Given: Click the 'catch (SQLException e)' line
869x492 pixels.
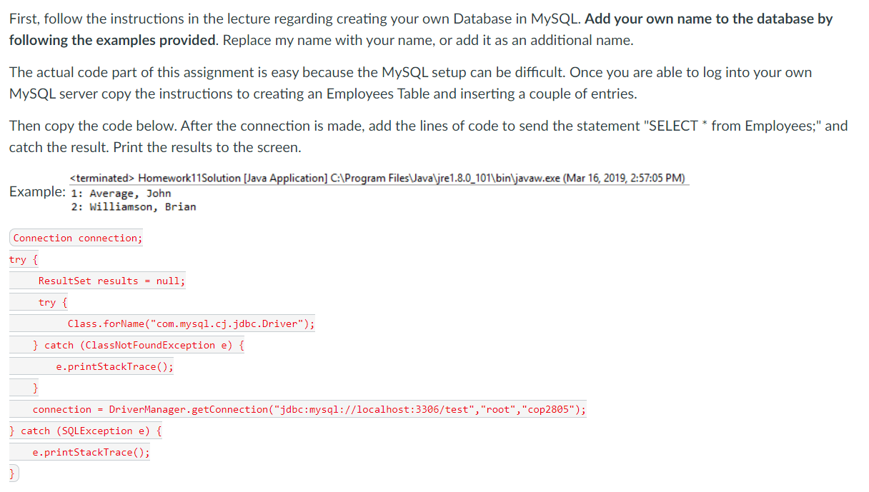Looking at the screenshot, I should coord(84,431).
